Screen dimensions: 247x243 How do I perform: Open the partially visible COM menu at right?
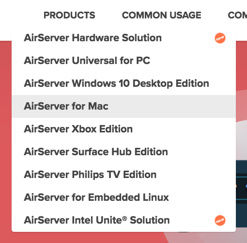point(237,15)
